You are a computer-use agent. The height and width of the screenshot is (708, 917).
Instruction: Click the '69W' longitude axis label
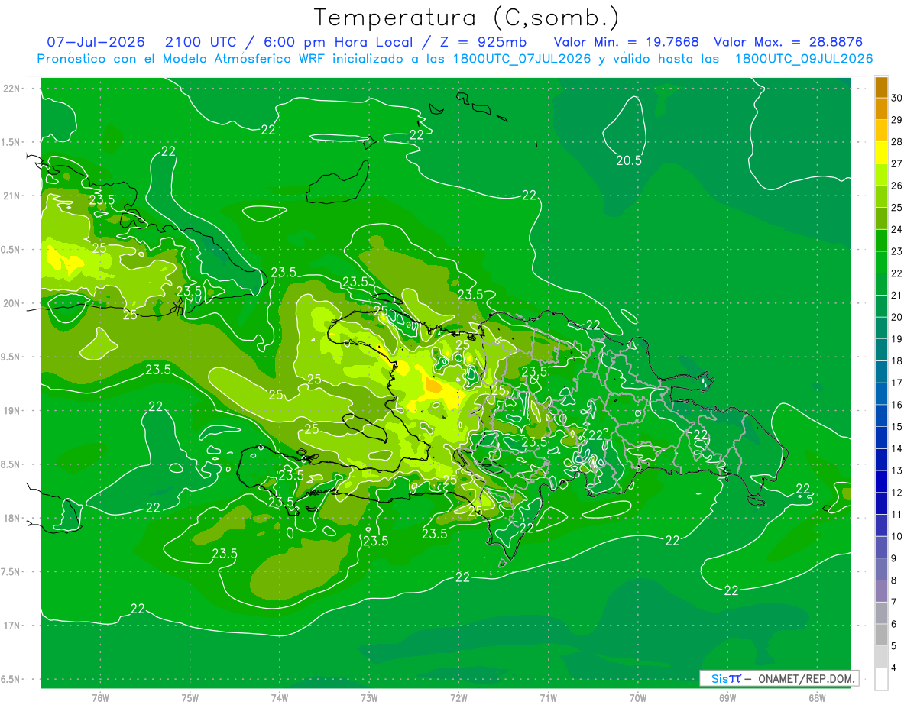click(x=727, y=697)
